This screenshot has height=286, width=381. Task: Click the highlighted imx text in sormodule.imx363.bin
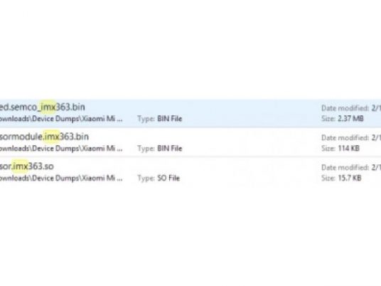click(x=52, y=137)
